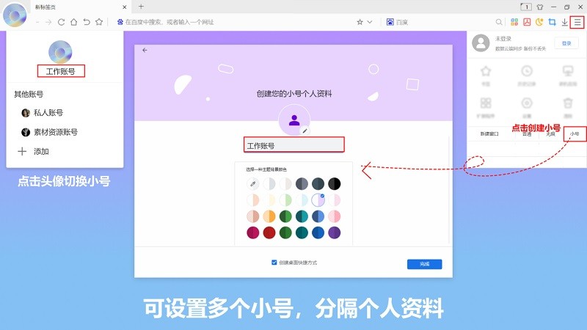
Task: Edit profile avatar with pencil icon
Action: click(305, 131)
